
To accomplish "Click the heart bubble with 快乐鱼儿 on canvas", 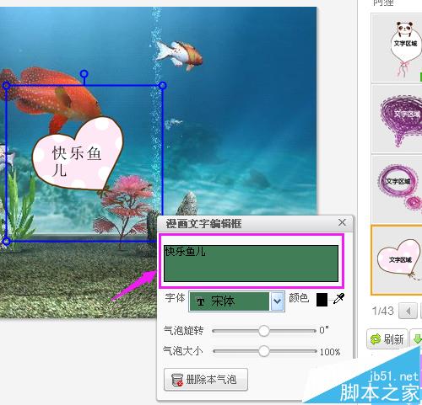I will click(x=78, y=153).
